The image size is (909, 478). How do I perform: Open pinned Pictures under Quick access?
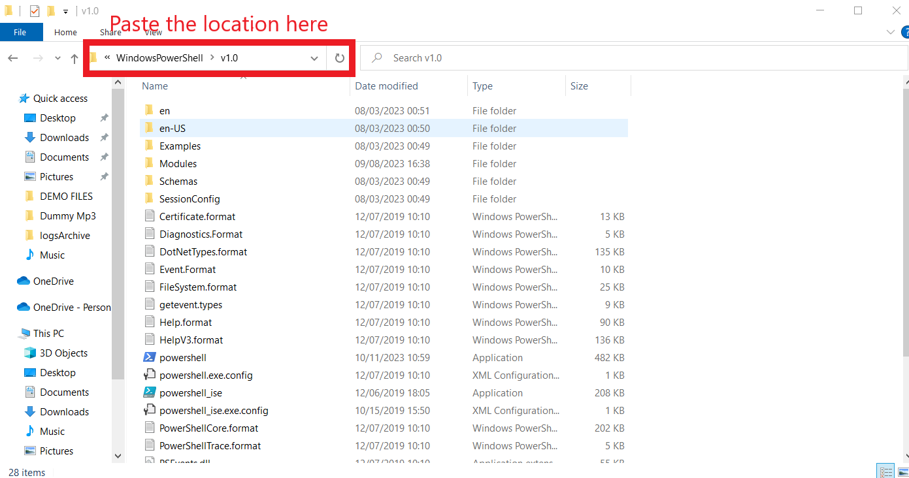click(49, 177)
